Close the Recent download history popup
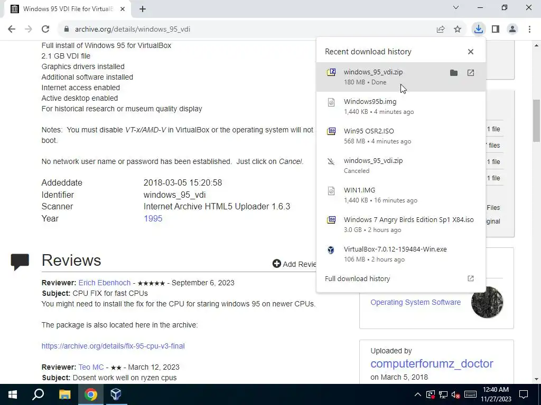The image size is (541, 405). tap(471, 52)
